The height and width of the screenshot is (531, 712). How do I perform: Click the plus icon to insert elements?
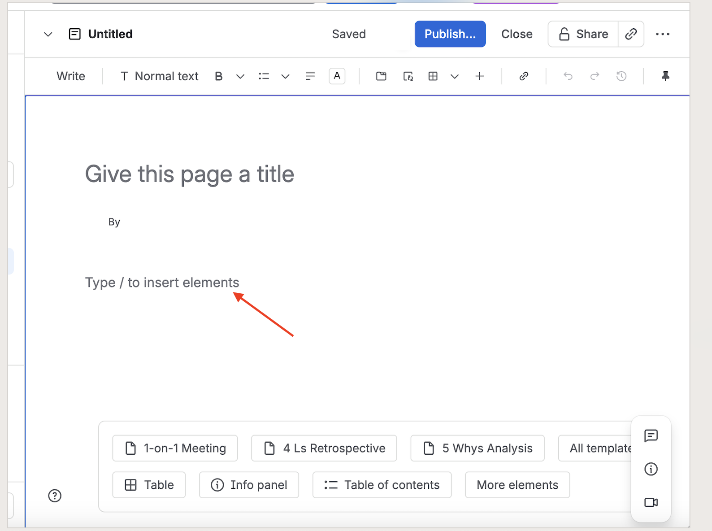point(480,76)
